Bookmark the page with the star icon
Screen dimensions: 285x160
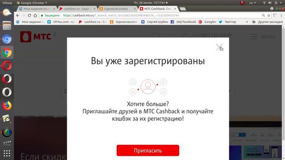click(x=269, y=16)
